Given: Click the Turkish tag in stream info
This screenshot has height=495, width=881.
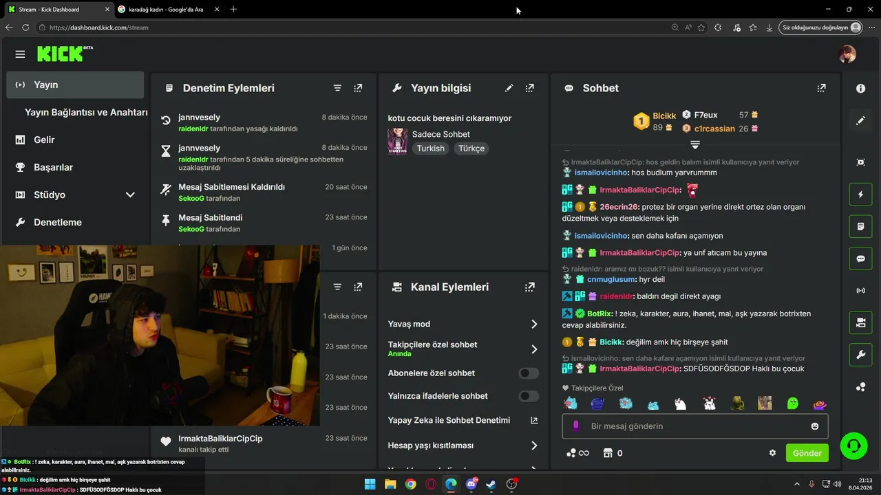Looking at the screenshot, I should (x=431, y=148).
